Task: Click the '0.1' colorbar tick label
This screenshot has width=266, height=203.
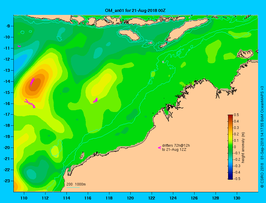Action: pyautogui.click(x=236, y=140)
